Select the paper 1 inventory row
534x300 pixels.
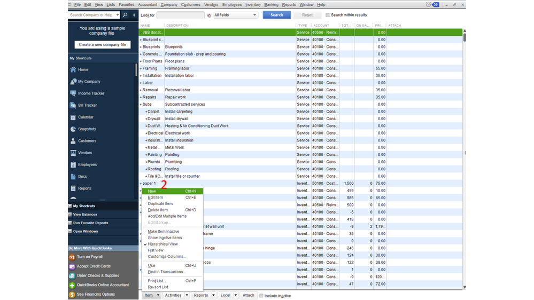click(x=300, y=183)
